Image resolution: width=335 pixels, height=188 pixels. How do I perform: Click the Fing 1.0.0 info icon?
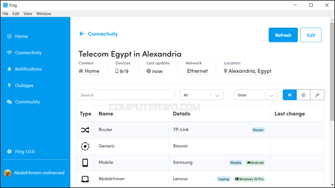tap(9, 151)
